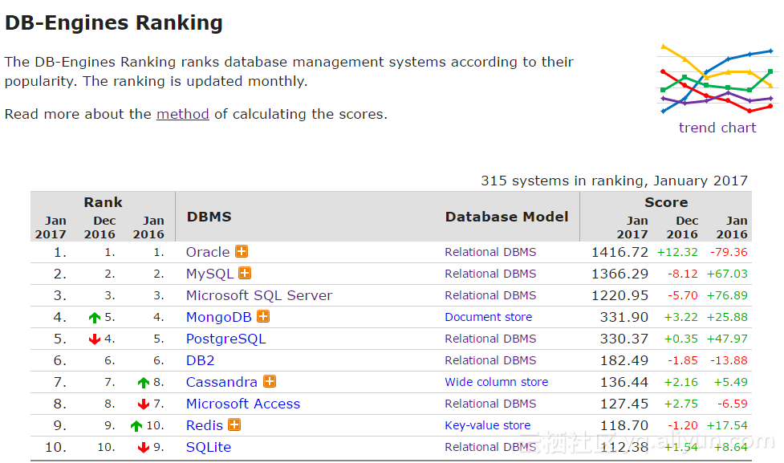Open the Oracle DBMS link
Screen dimensions: 784x463
pos(208,252)
